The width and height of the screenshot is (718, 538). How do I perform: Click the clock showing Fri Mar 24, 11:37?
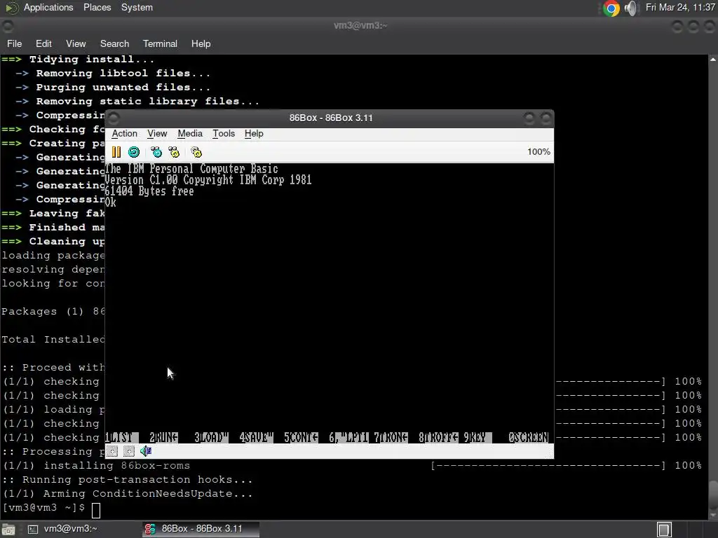click(680, 8)
